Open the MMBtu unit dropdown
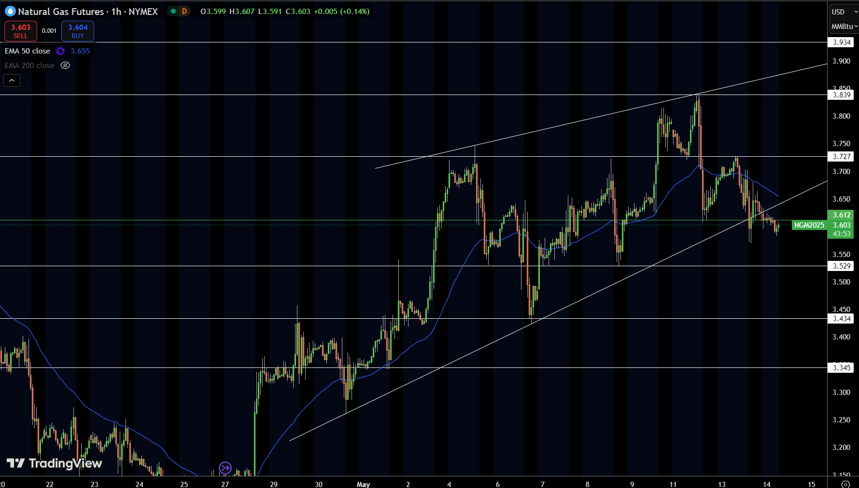 (x=844, y=26)
